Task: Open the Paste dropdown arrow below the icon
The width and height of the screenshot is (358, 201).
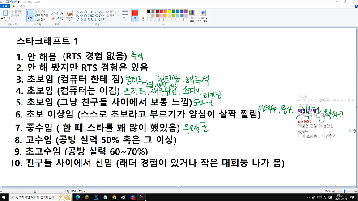Action: coord(5,21)
